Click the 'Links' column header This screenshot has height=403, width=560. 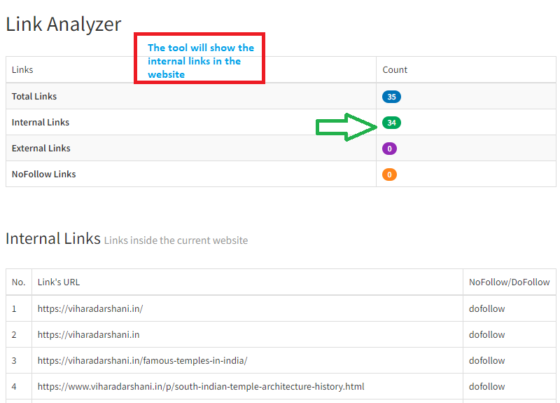pyautogui.click(x=22, y=69)
